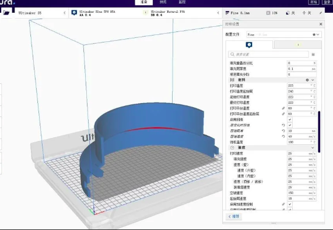Click the Recommended back button
333x230 pixels.
(234, 217)
